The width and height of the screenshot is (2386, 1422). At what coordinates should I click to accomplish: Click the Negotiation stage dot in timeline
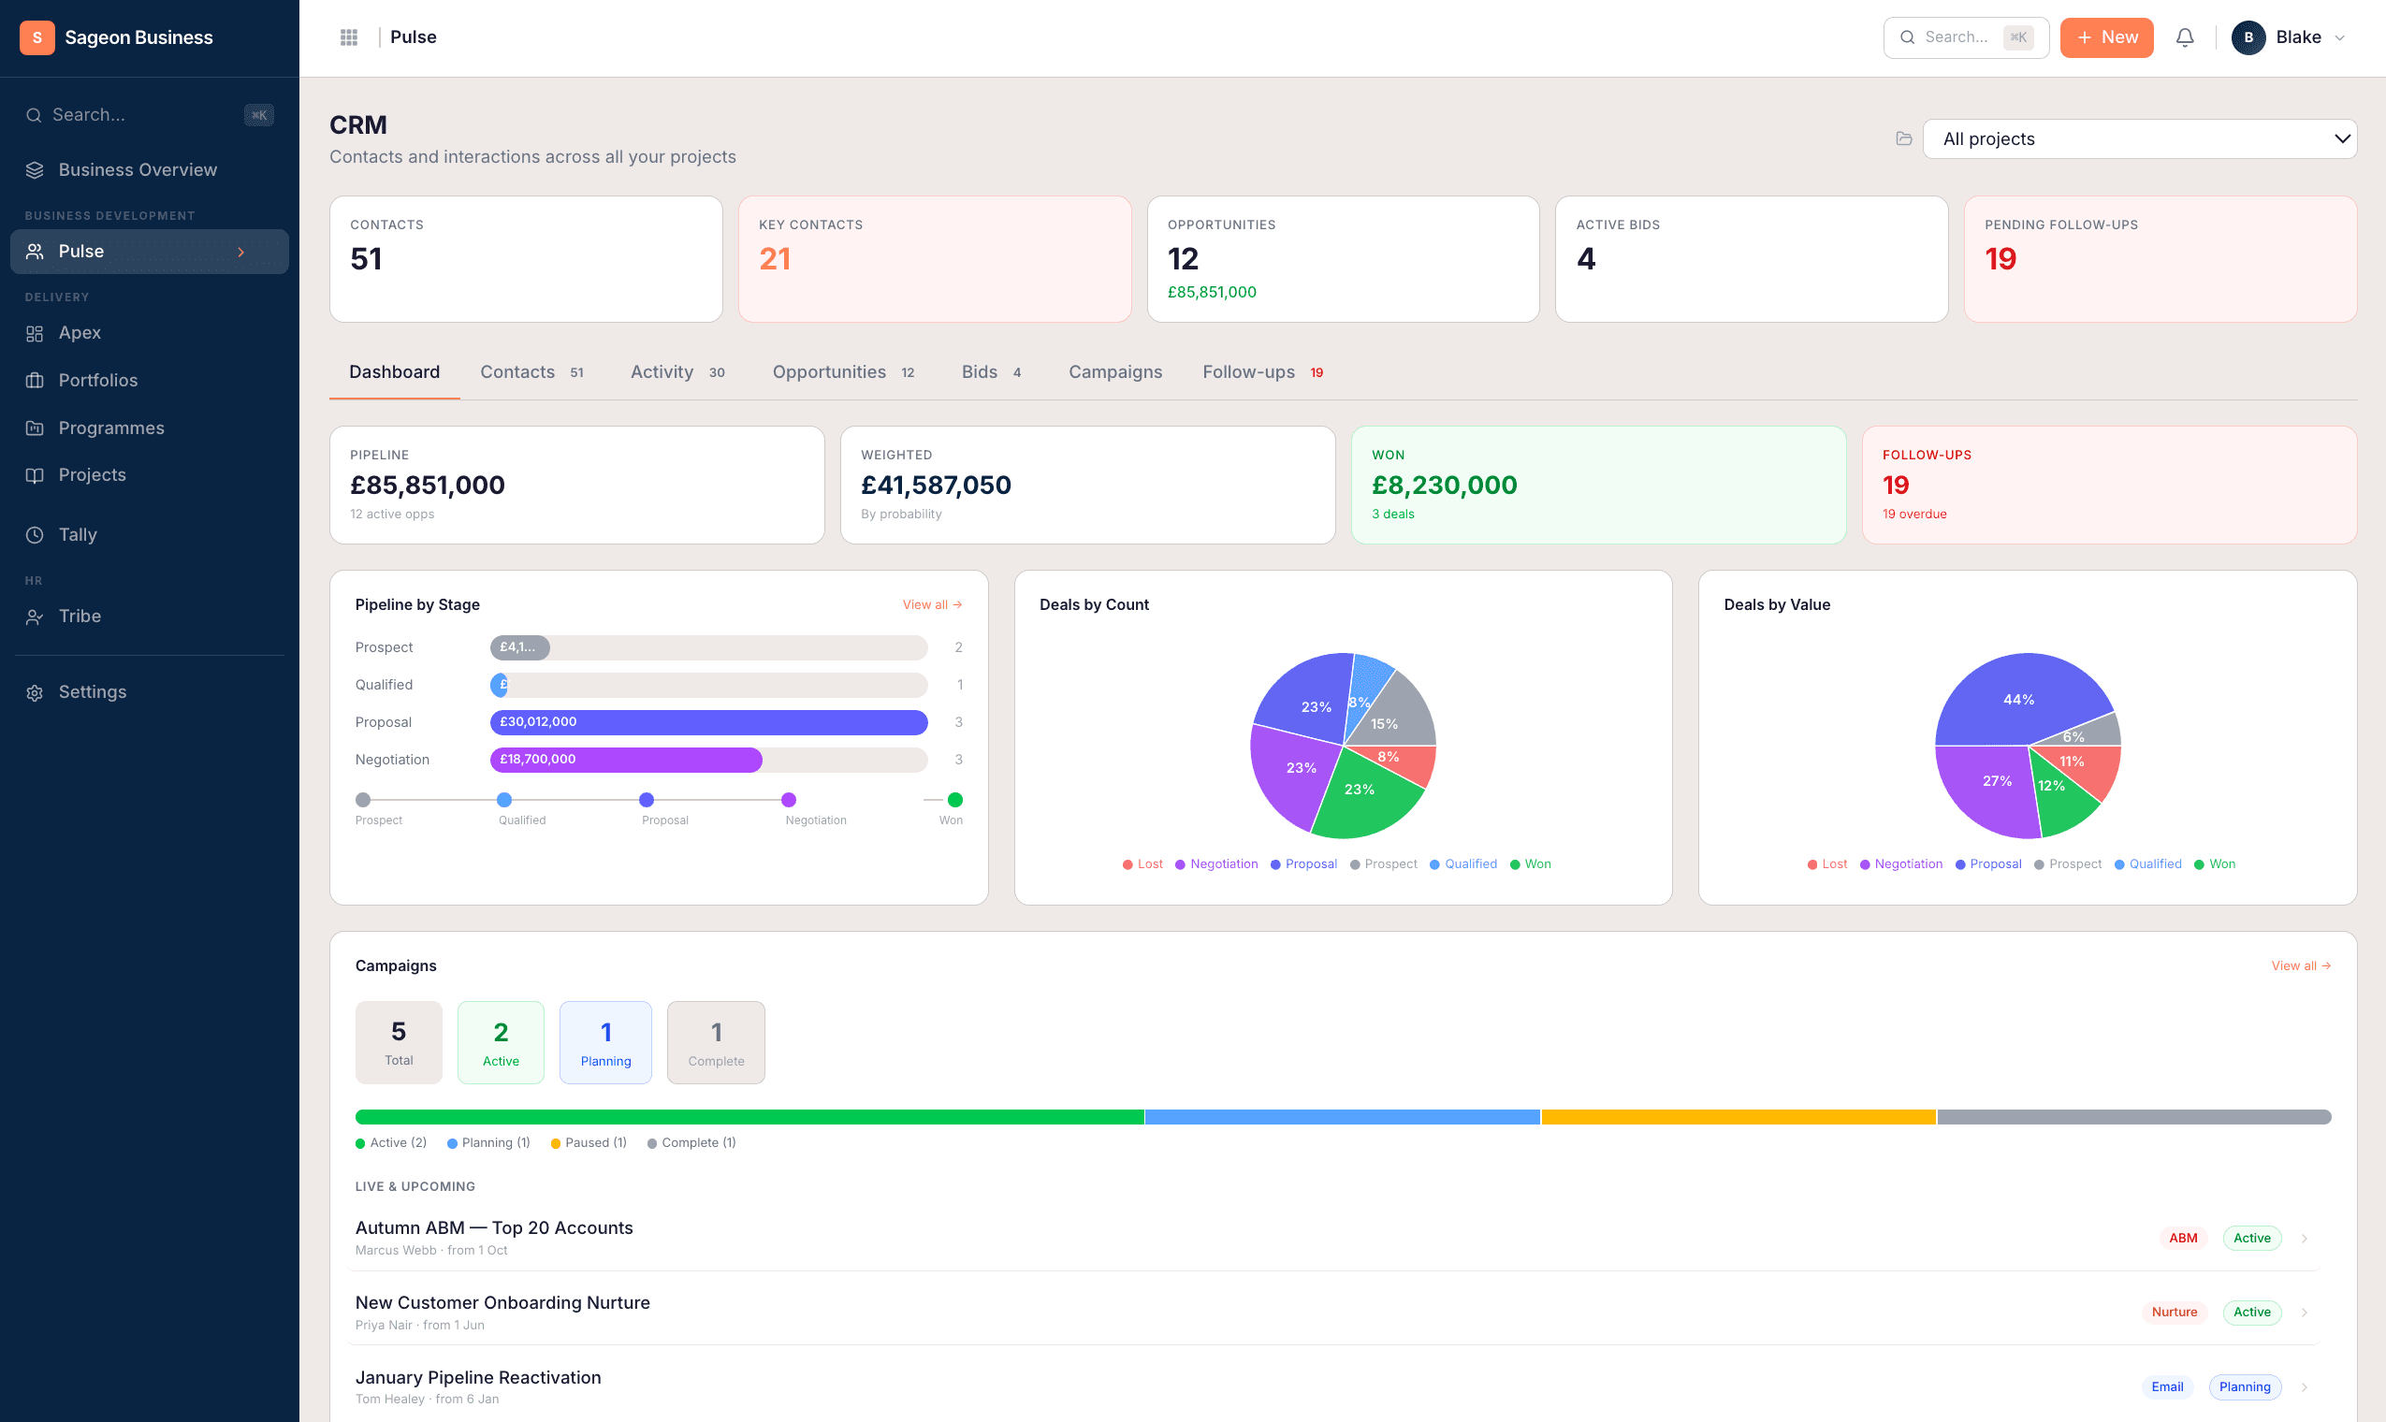[x=788, y=800]
